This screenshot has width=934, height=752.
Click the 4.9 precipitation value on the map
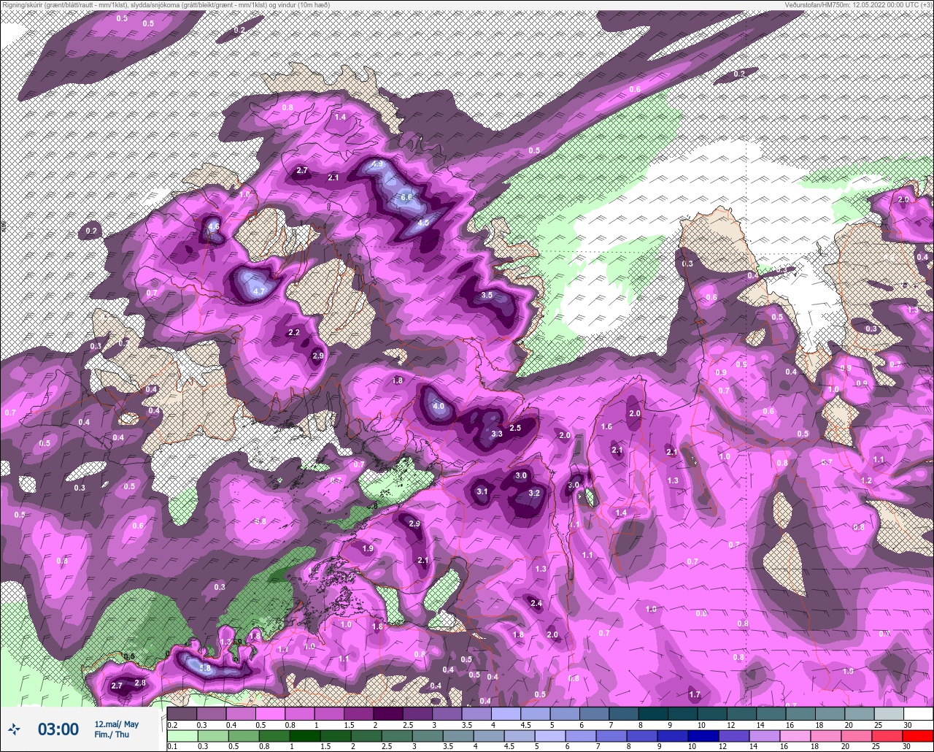(377, 165)
